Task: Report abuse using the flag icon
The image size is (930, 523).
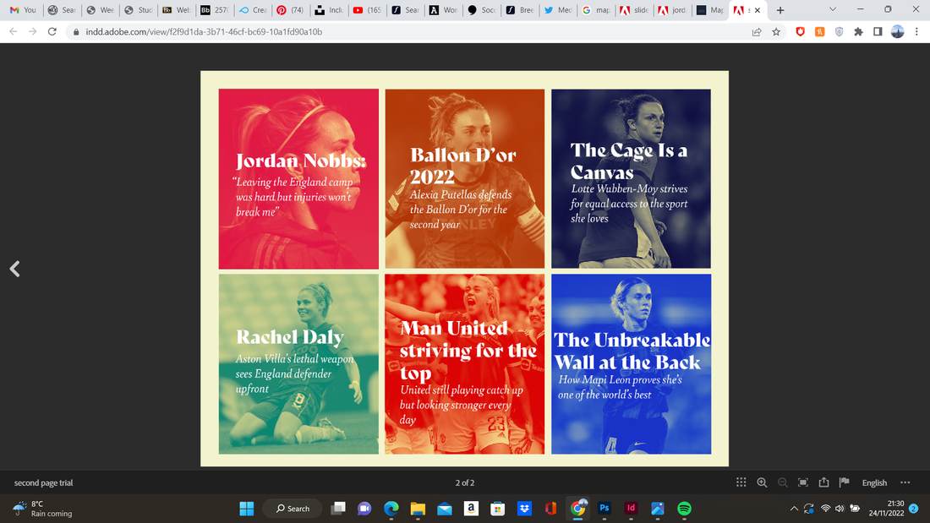Action: [845, 482]
